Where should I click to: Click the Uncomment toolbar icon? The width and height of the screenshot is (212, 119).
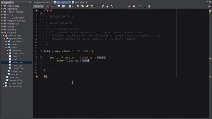tap(145, 6)
